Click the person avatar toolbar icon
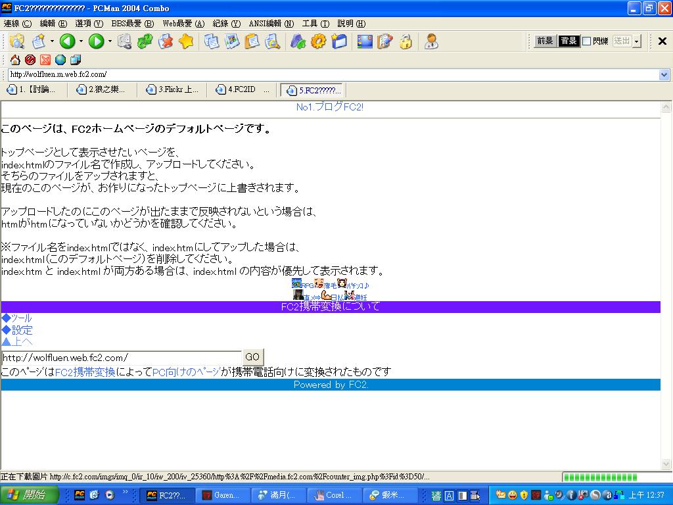Image resolution: width=673 pixels, height=505 pixels. point(431,41)
